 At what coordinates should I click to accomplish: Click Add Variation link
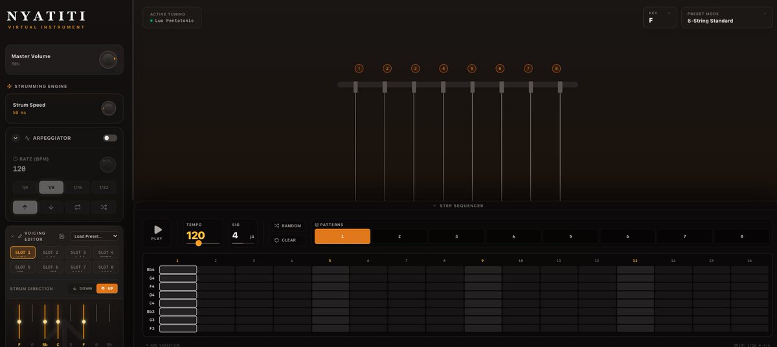click(x=164, y=345)
